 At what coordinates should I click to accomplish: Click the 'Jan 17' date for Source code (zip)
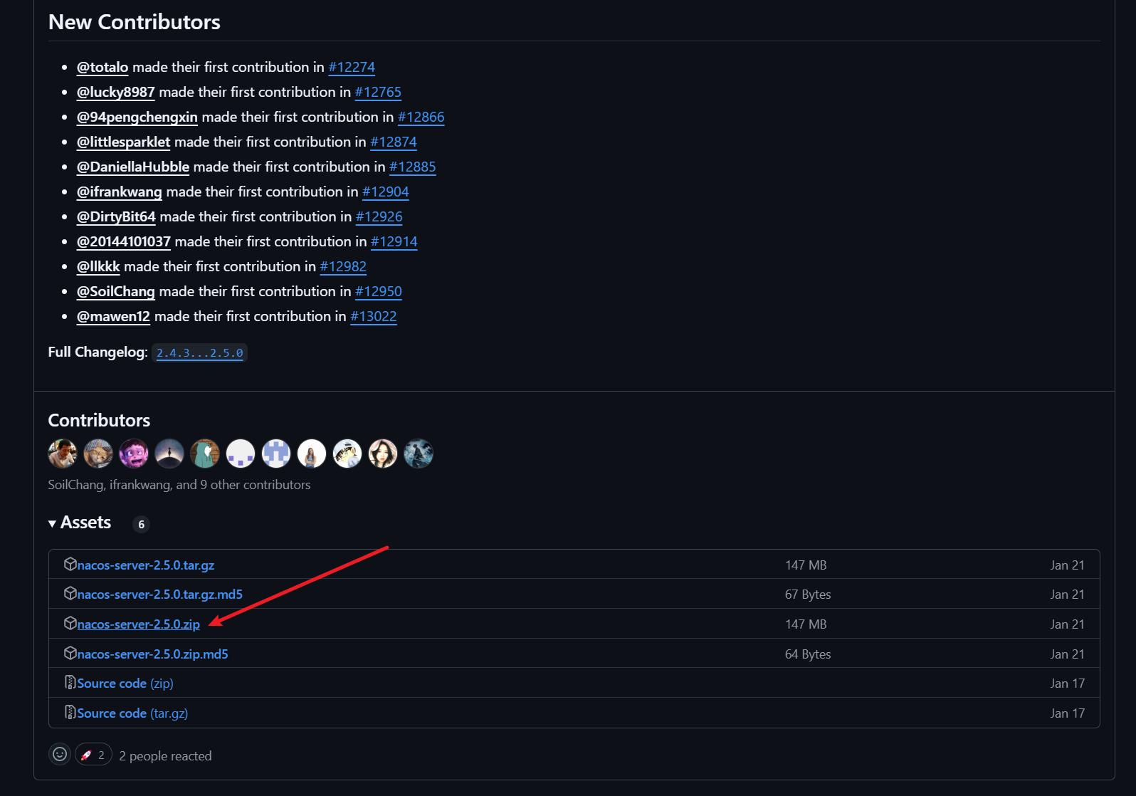[1068, 684]
